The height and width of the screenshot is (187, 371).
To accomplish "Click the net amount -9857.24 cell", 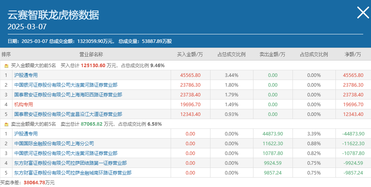I will coord(353,173).
